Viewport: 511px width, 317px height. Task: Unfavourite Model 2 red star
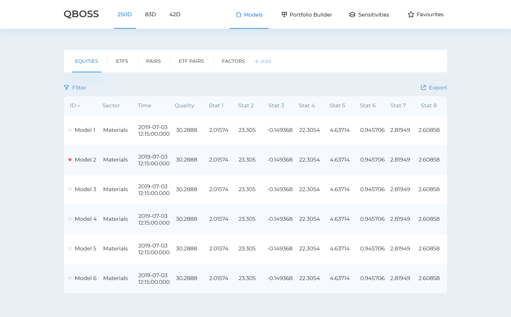click(x=70, y=160)
